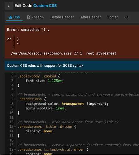139x155 pixels.
Task: Click the warning triangle on CSS tab
Action: [x=11, y=17]
